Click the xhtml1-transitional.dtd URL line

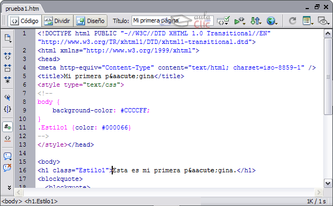pos(147,42)
